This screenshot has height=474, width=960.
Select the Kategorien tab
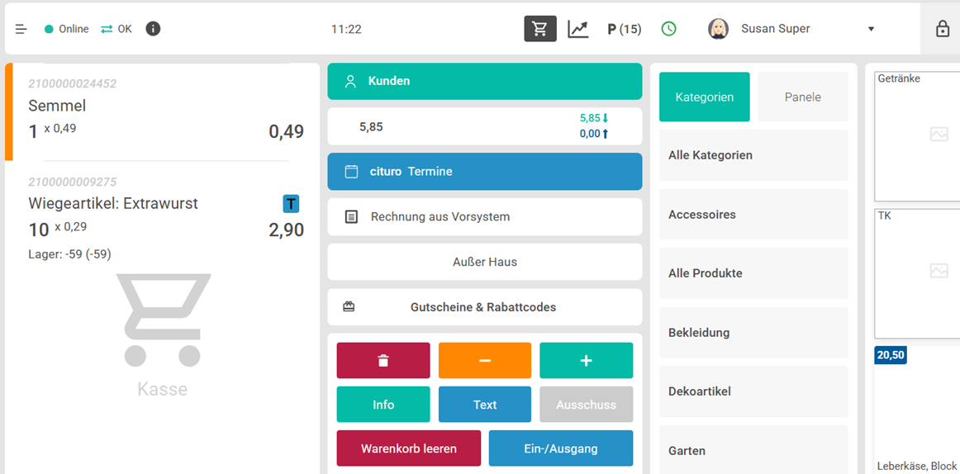point(704,97)
